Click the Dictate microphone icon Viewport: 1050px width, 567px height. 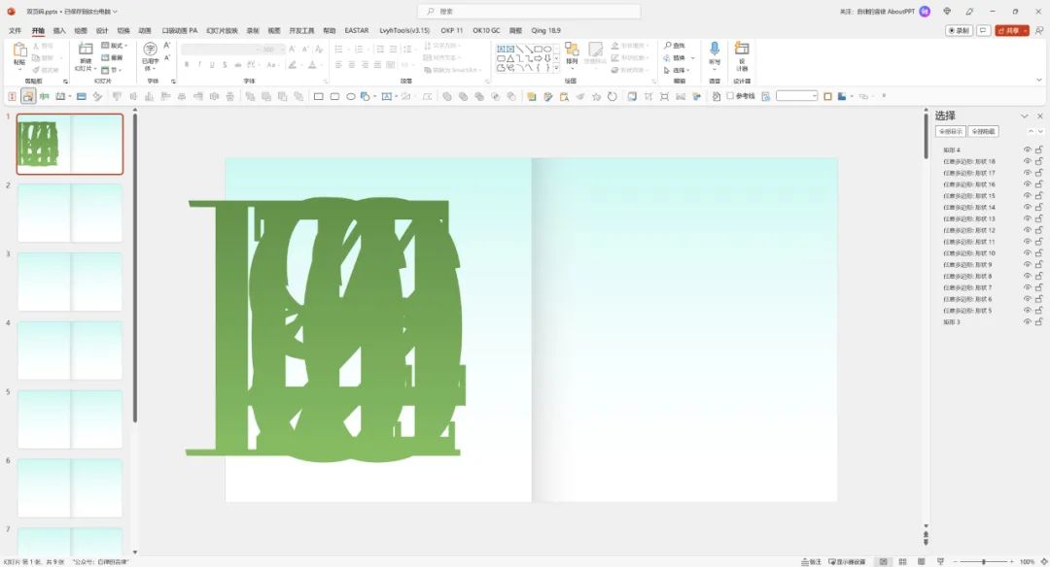click(715, 49)
